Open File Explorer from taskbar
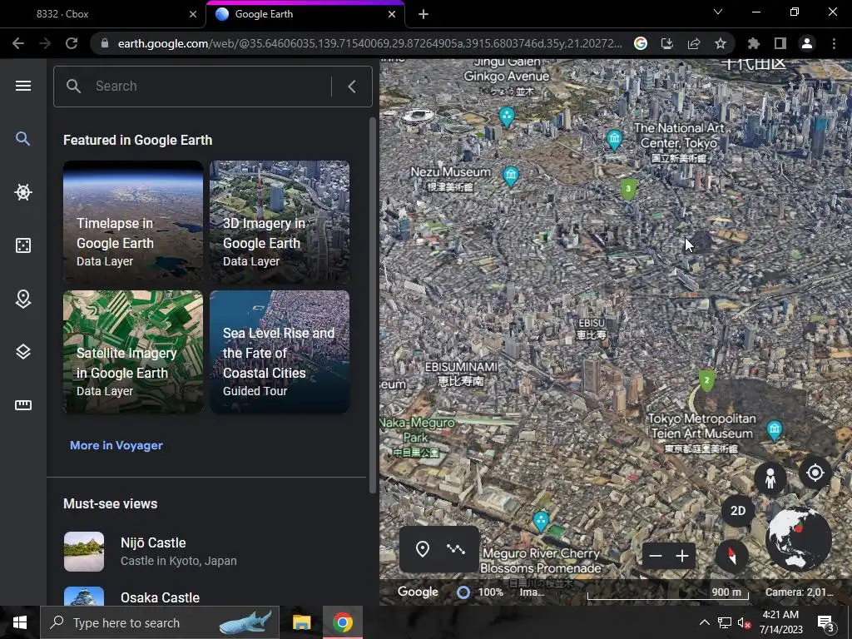The image size is (852, 639). coord(301,622)
